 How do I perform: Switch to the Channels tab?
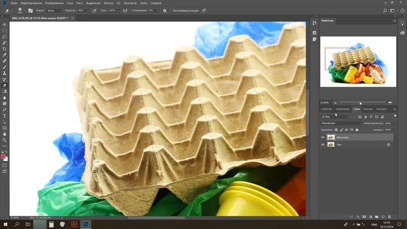pyautogui.click(x=368, y=109)
